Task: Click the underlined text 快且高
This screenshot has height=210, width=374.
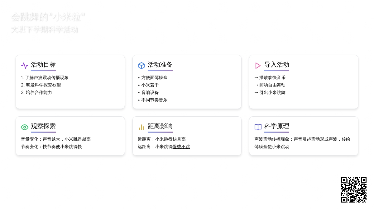Action: click(x=179, y=139)
